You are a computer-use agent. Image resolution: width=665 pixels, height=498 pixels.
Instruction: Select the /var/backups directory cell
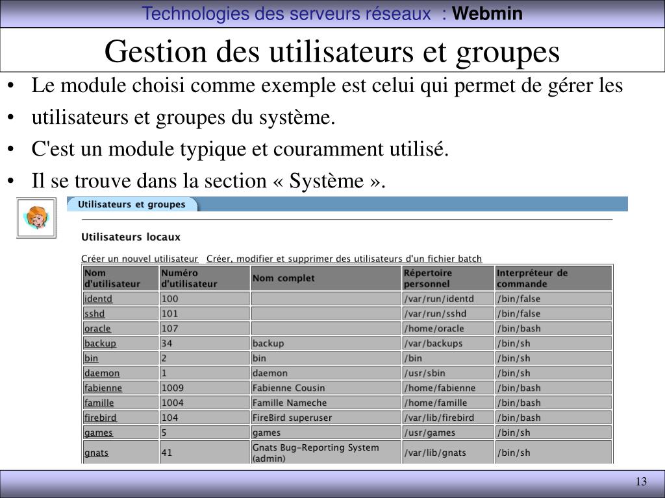448,343
